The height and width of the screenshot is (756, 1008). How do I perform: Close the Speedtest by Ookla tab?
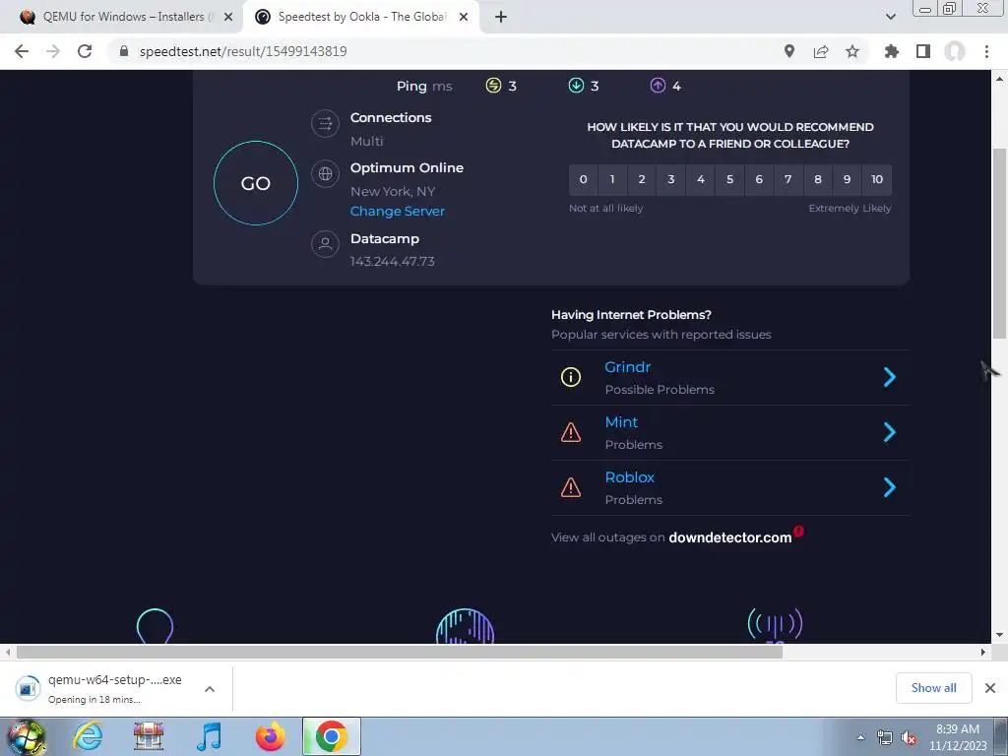point(464,17)
